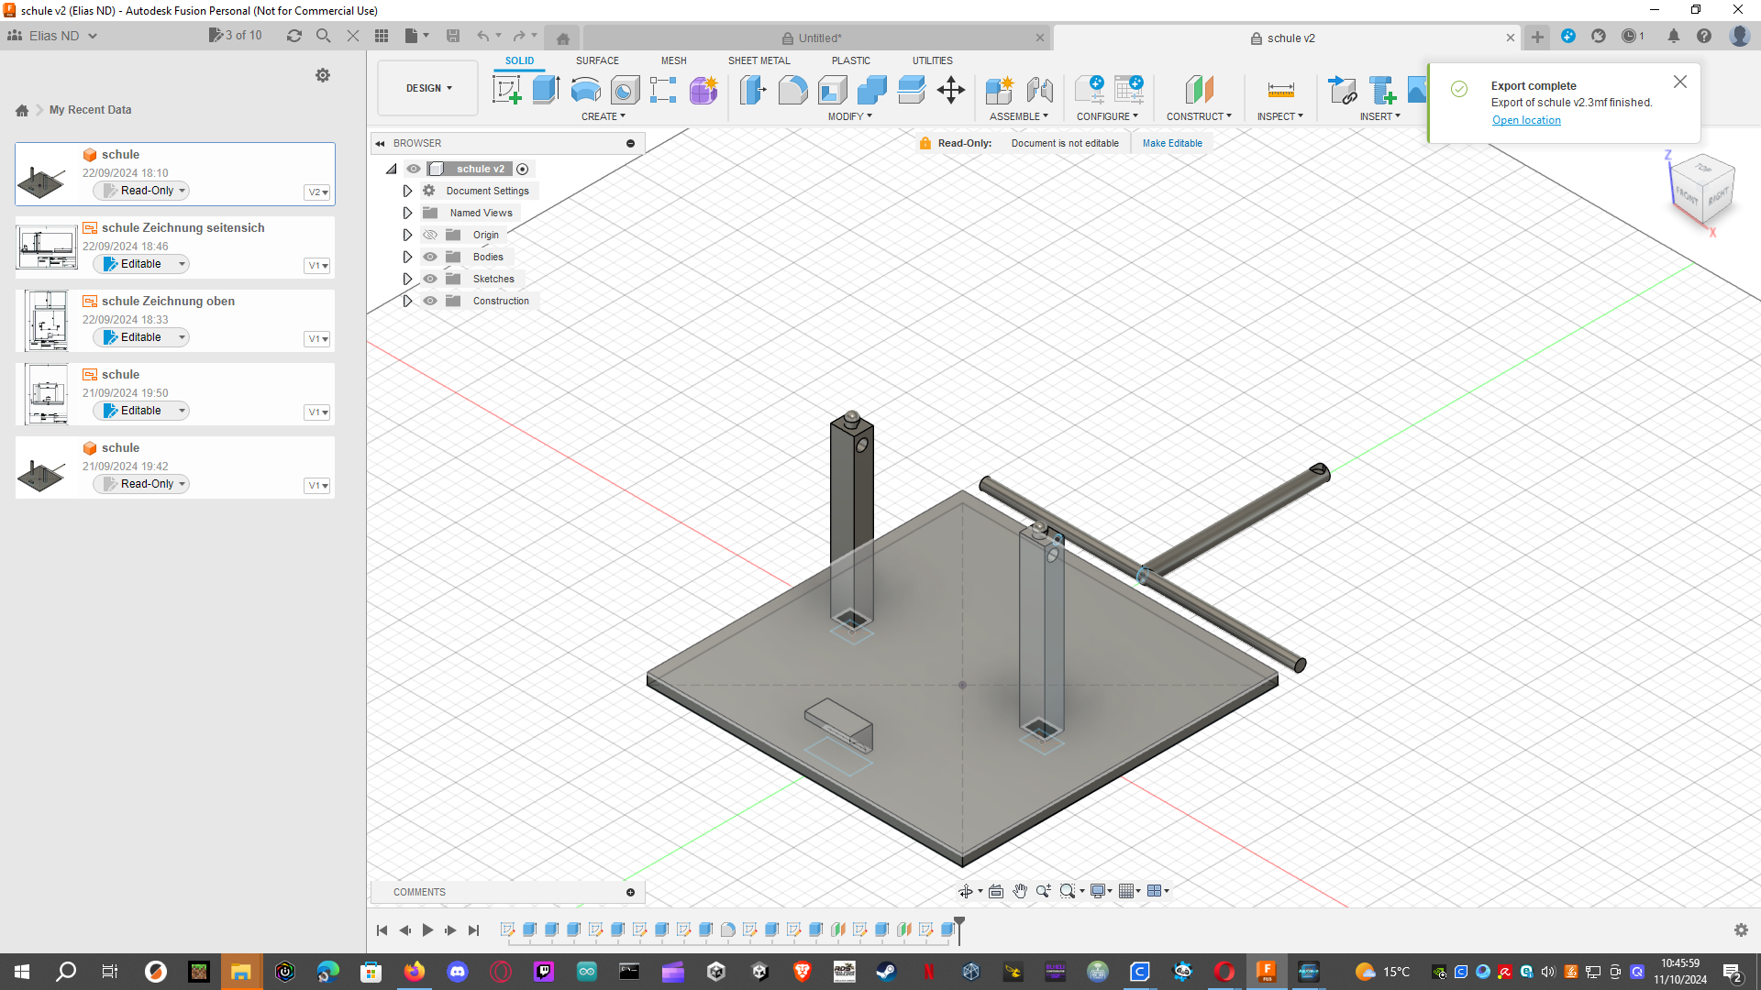Switch to the SURFACE tab
This screenshot has height=990, width=1761.
[x=597, y=60]
